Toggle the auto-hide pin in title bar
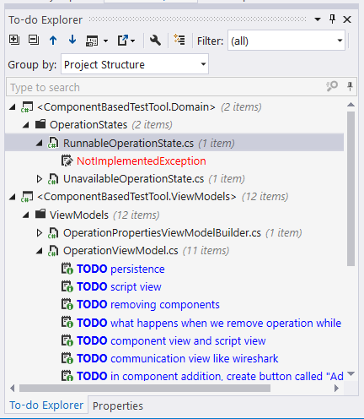 click(x=332, y=19)
